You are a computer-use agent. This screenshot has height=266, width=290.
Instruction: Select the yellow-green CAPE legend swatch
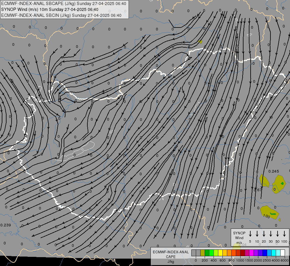pyautogui.click(x=216, y=253)
